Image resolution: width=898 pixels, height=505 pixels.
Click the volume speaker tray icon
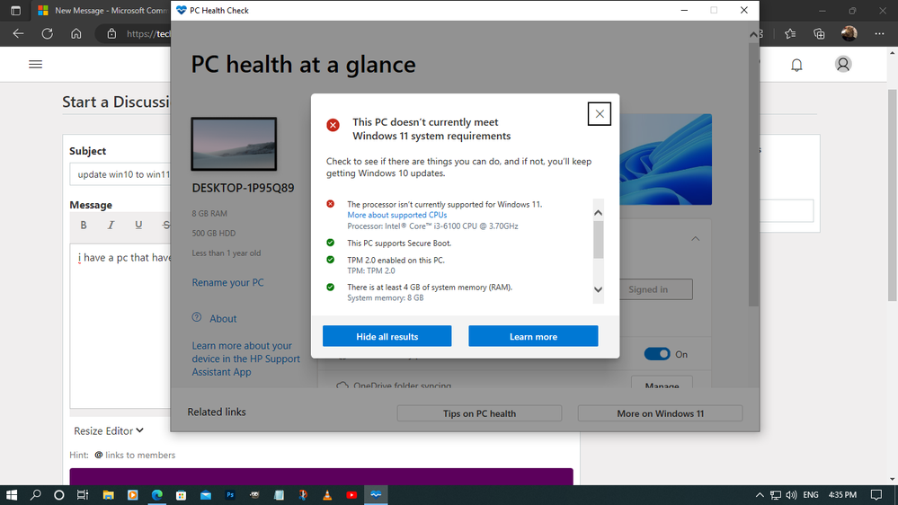(x=791, y=495)
